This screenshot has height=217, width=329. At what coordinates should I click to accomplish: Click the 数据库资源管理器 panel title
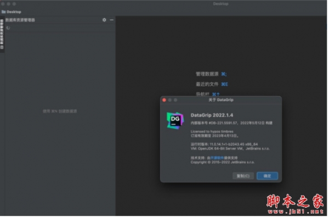click(20, 20)
